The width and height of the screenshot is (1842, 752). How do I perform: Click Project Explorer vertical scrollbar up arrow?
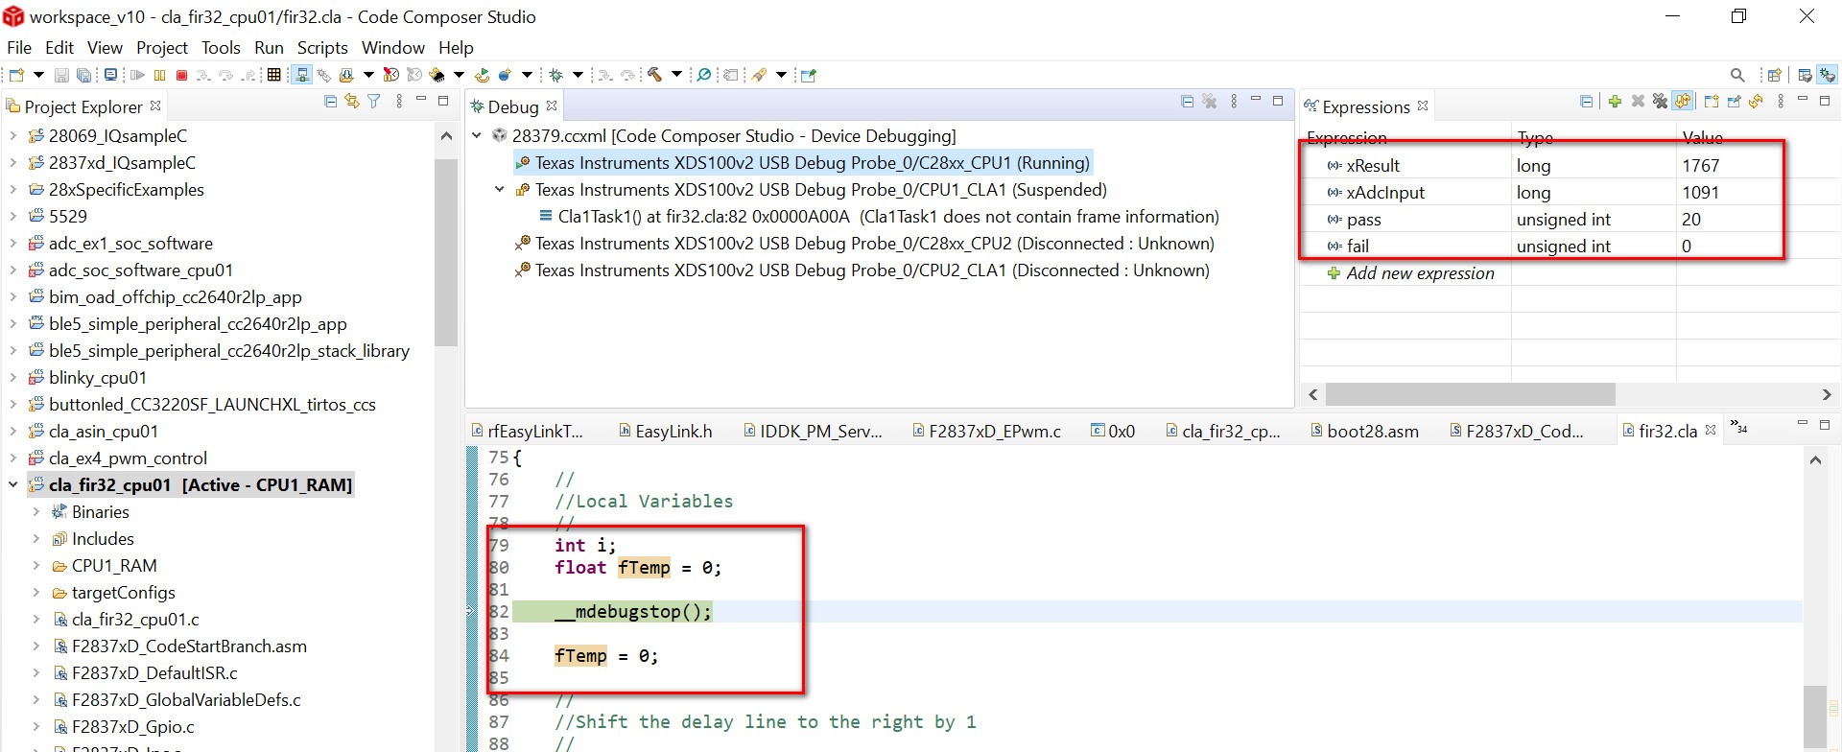pyautogui.click(x=445, y=137)
